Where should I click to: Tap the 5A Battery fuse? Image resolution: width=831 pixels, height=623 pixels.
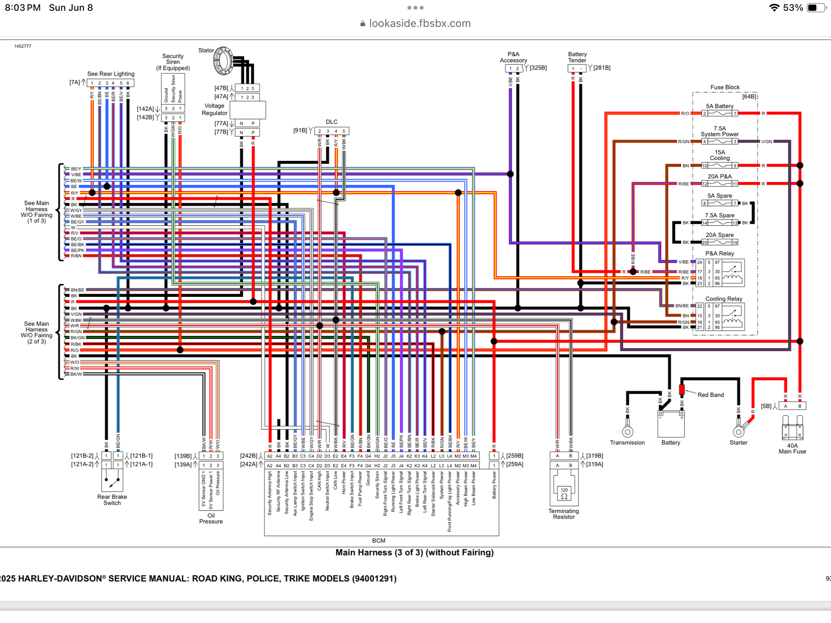[720, 113]
